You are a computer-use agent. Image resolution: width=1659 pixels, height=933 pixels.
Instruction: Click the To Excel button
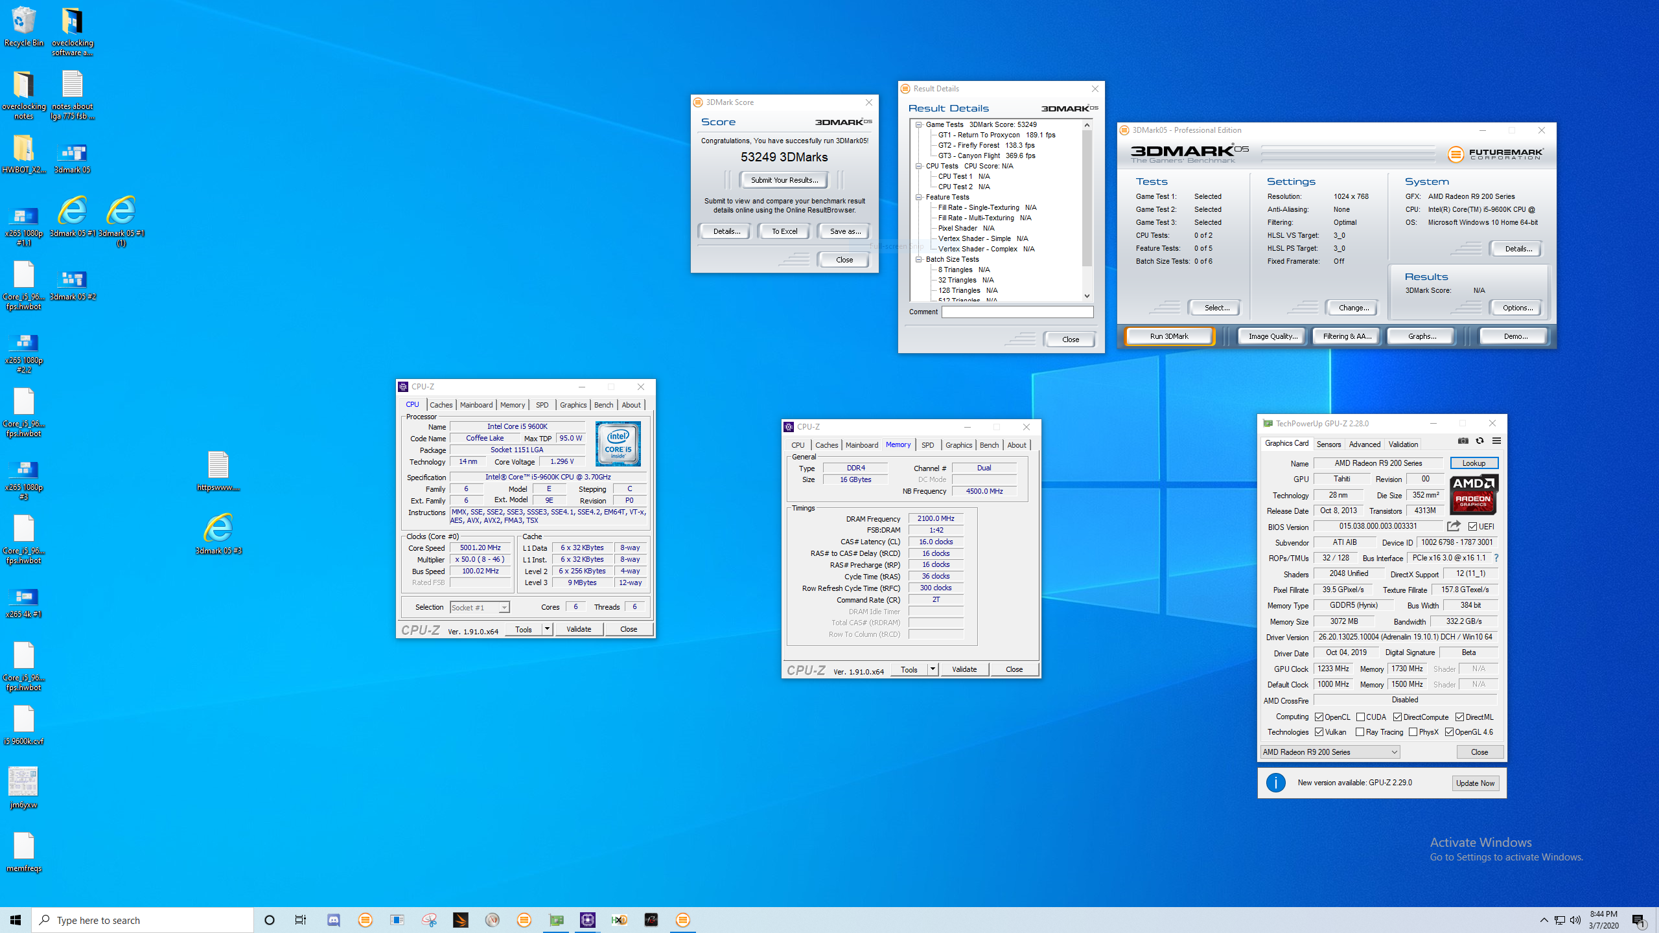784,231
